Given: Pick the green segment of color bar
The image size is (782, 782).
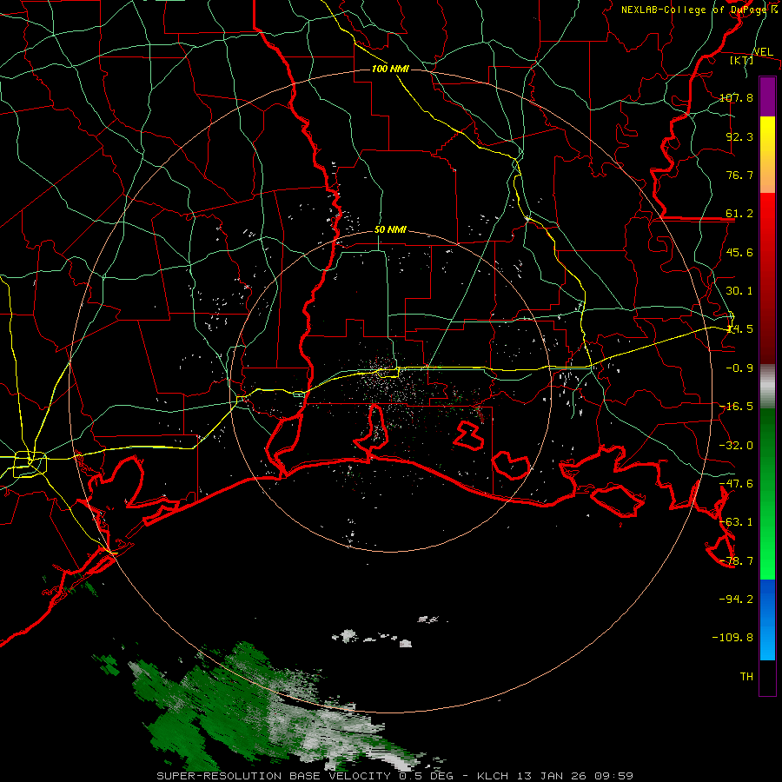Looking at the screenshot, I should tap(767, 494).
